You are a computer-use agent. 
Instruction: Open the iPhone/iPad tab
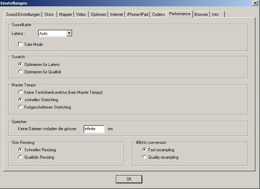click(138, 14)
